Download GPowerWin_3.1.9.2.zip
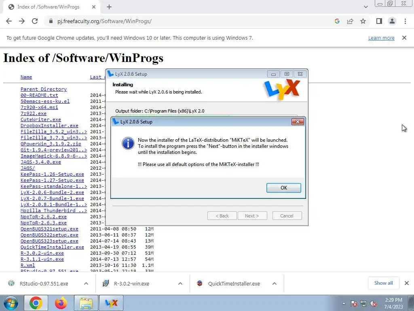Viewport: 414px width, 311px height. [51, 144]
